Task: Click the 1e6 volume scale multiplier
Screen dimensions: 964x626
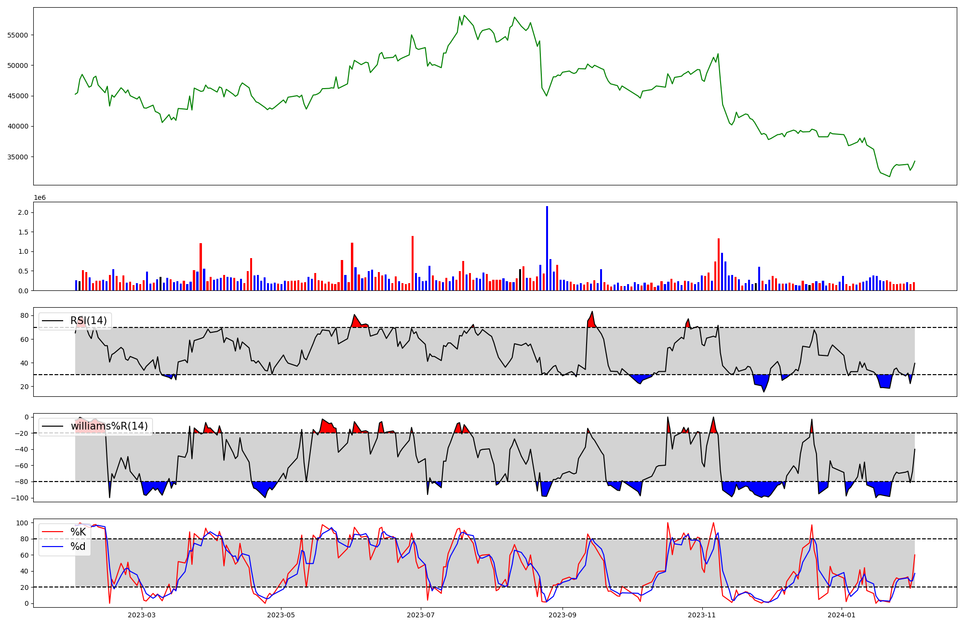Action: click(x=40, y=197)
